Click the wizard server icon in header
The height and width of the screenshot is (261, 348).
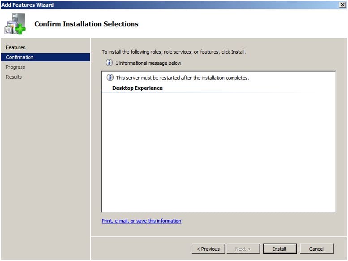[x=15, y=24]
